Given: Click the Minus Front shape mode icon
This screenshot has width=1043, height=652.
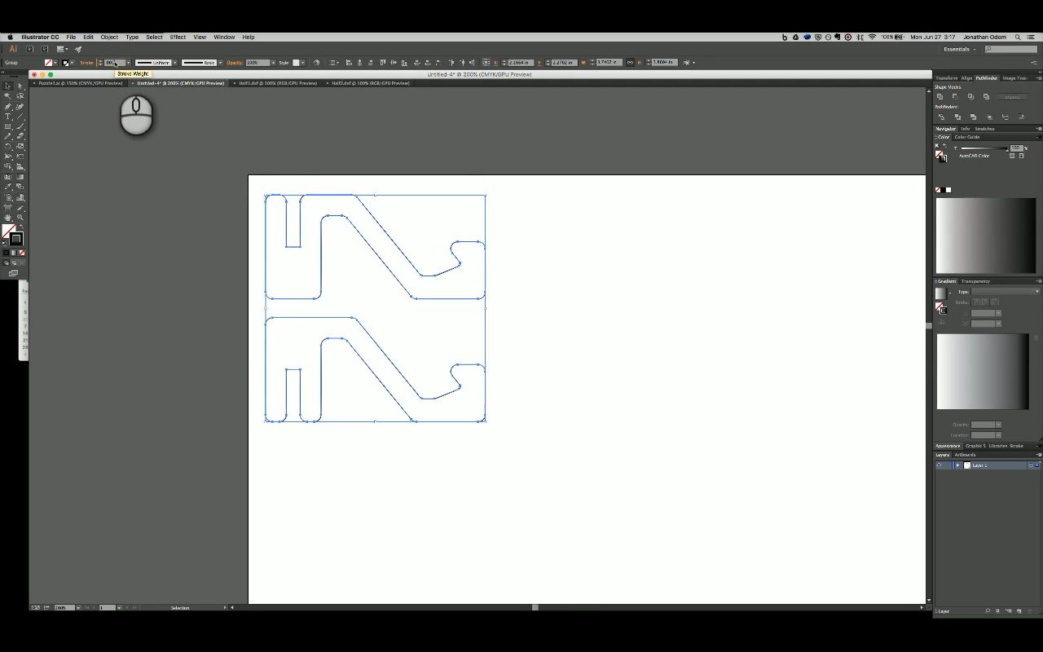Looking at the screenshot, I should coord(955,96).
